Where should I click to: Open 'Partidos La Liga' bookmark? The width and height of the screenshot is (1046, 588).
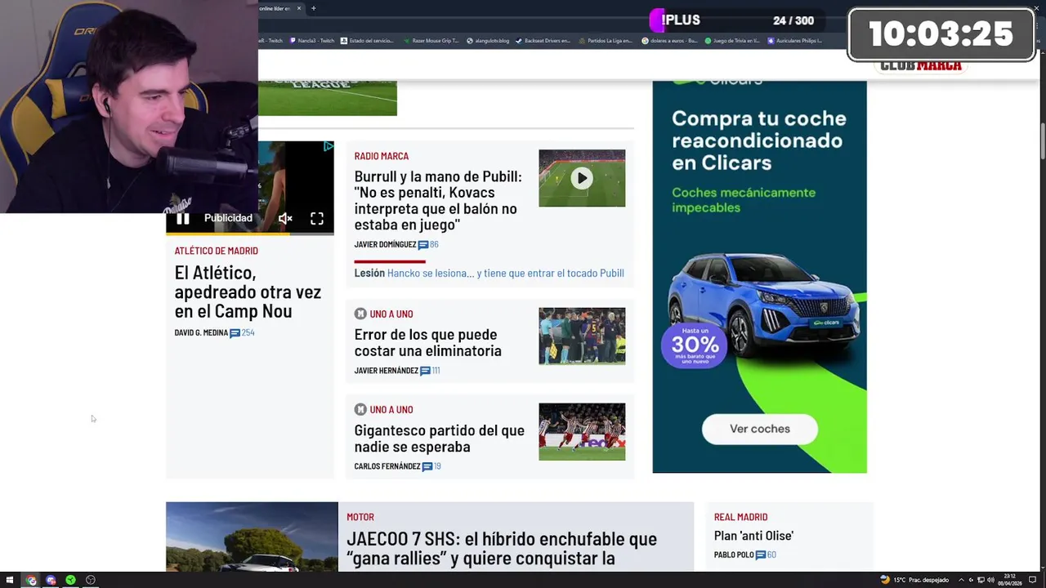605,40
